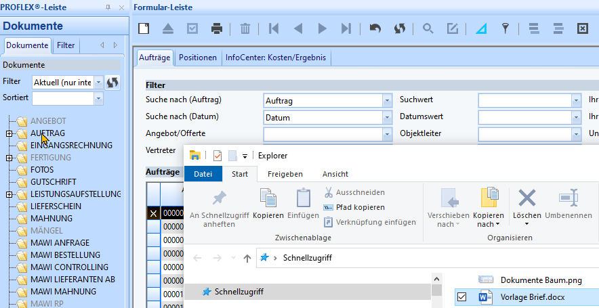Click the magnifier search icon
The width and height of the screenshot is (599, 308).
coord(428,28)
